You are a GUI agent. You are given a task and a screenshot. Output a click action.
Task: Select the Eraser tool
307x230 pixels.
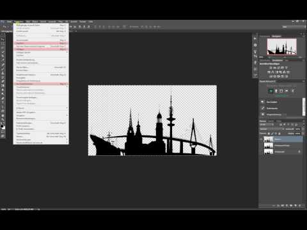click(3, 81)
